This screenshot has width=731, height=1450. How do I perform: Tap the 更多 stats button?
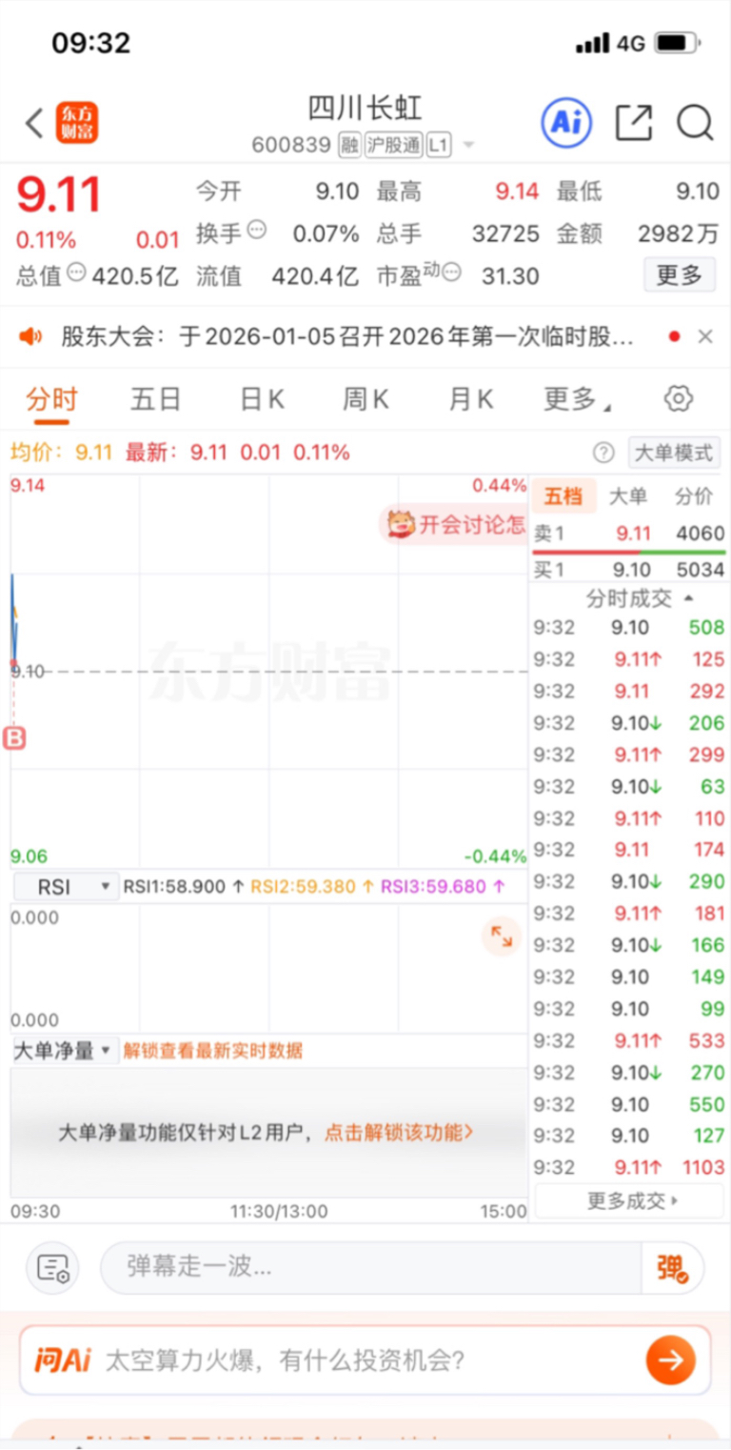[x=680, y=275]
